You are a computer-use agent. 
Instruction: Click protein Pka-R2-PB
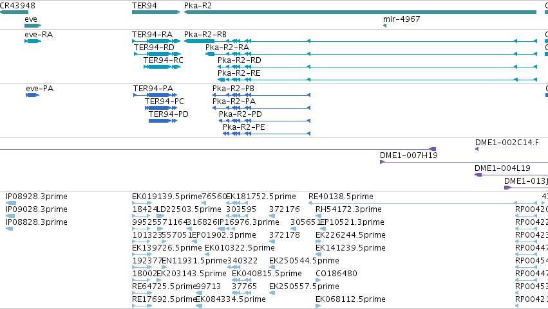(233, 89)
